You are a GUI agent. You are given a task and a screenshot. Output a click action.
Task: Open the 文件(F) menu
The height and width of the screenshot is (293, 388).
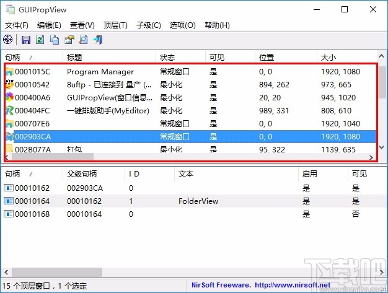(17, 25)
